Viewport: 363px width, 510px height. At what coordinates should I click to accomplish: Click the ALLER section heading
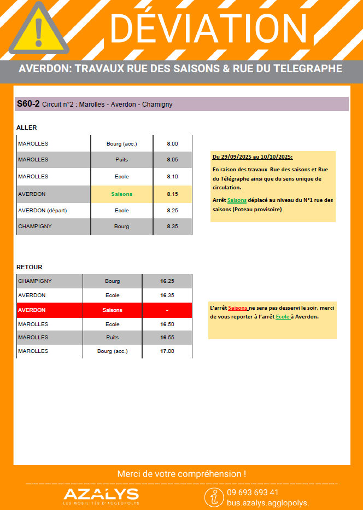(x=27, y=127)
